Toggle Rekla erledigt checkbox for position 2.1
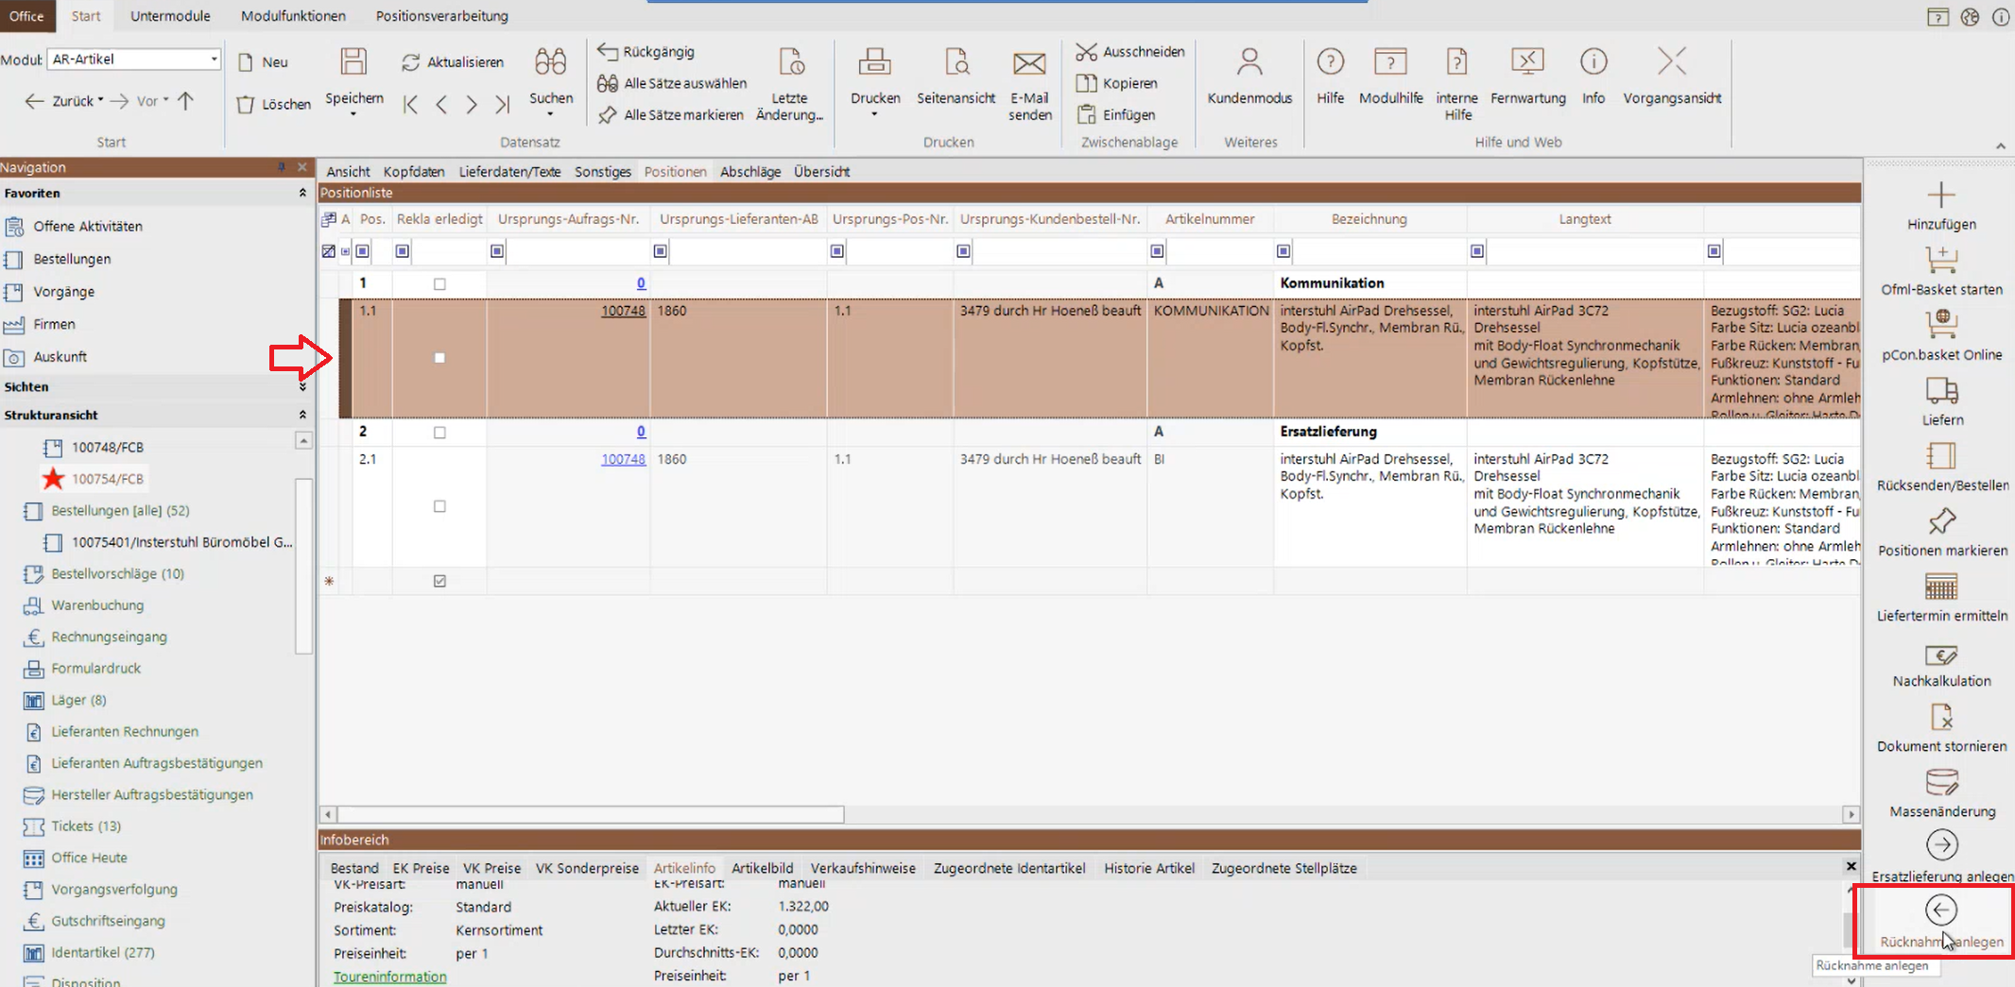This screenshot has height=987, width=2015. coord(439,506)
